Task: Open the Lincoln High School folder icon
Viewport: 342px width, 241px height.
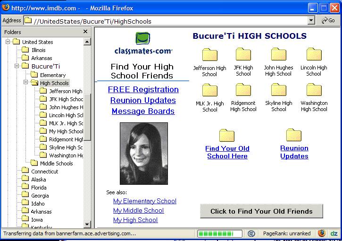Action: pyautogui.click(x=314, y=54)
